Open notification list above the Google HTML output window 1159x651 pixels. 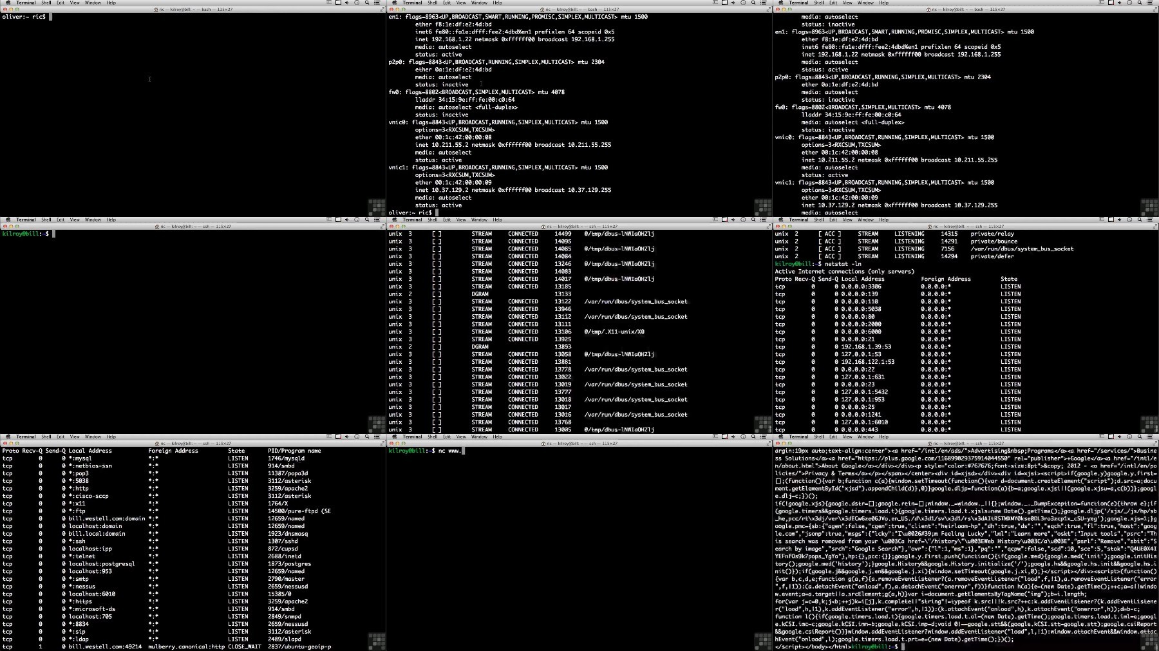click(x=1150, y=437)
